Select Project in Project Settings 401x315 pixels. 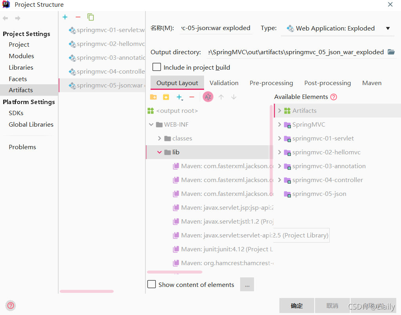[x=19, y=44]
